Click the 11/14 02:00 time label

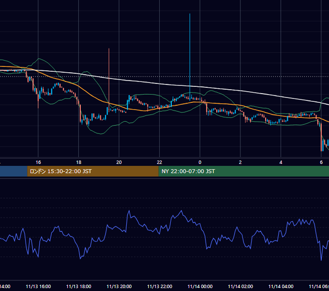coord(240,286)
